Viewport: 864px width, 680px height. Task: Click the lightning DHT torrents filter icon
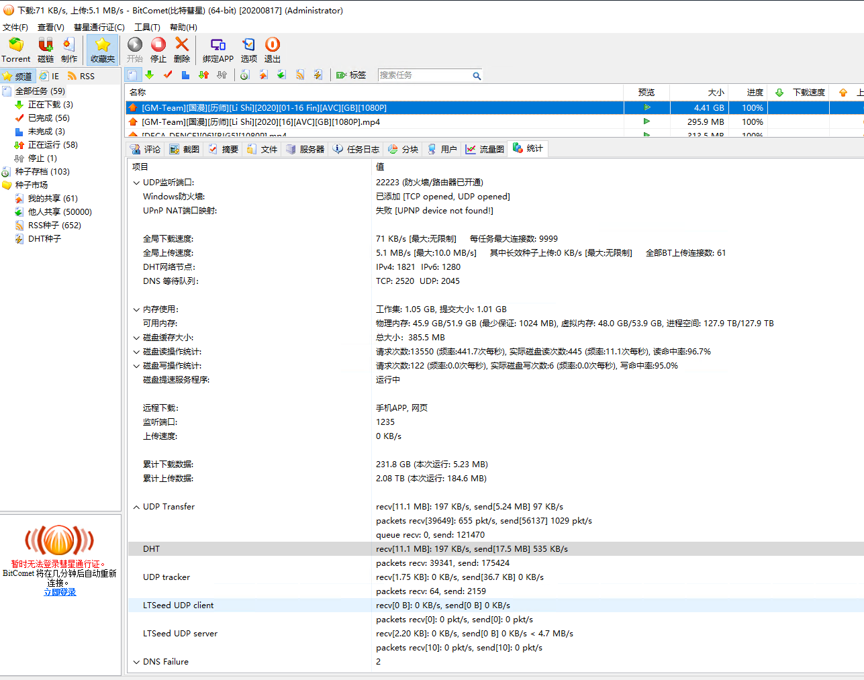tap(318, 75)
